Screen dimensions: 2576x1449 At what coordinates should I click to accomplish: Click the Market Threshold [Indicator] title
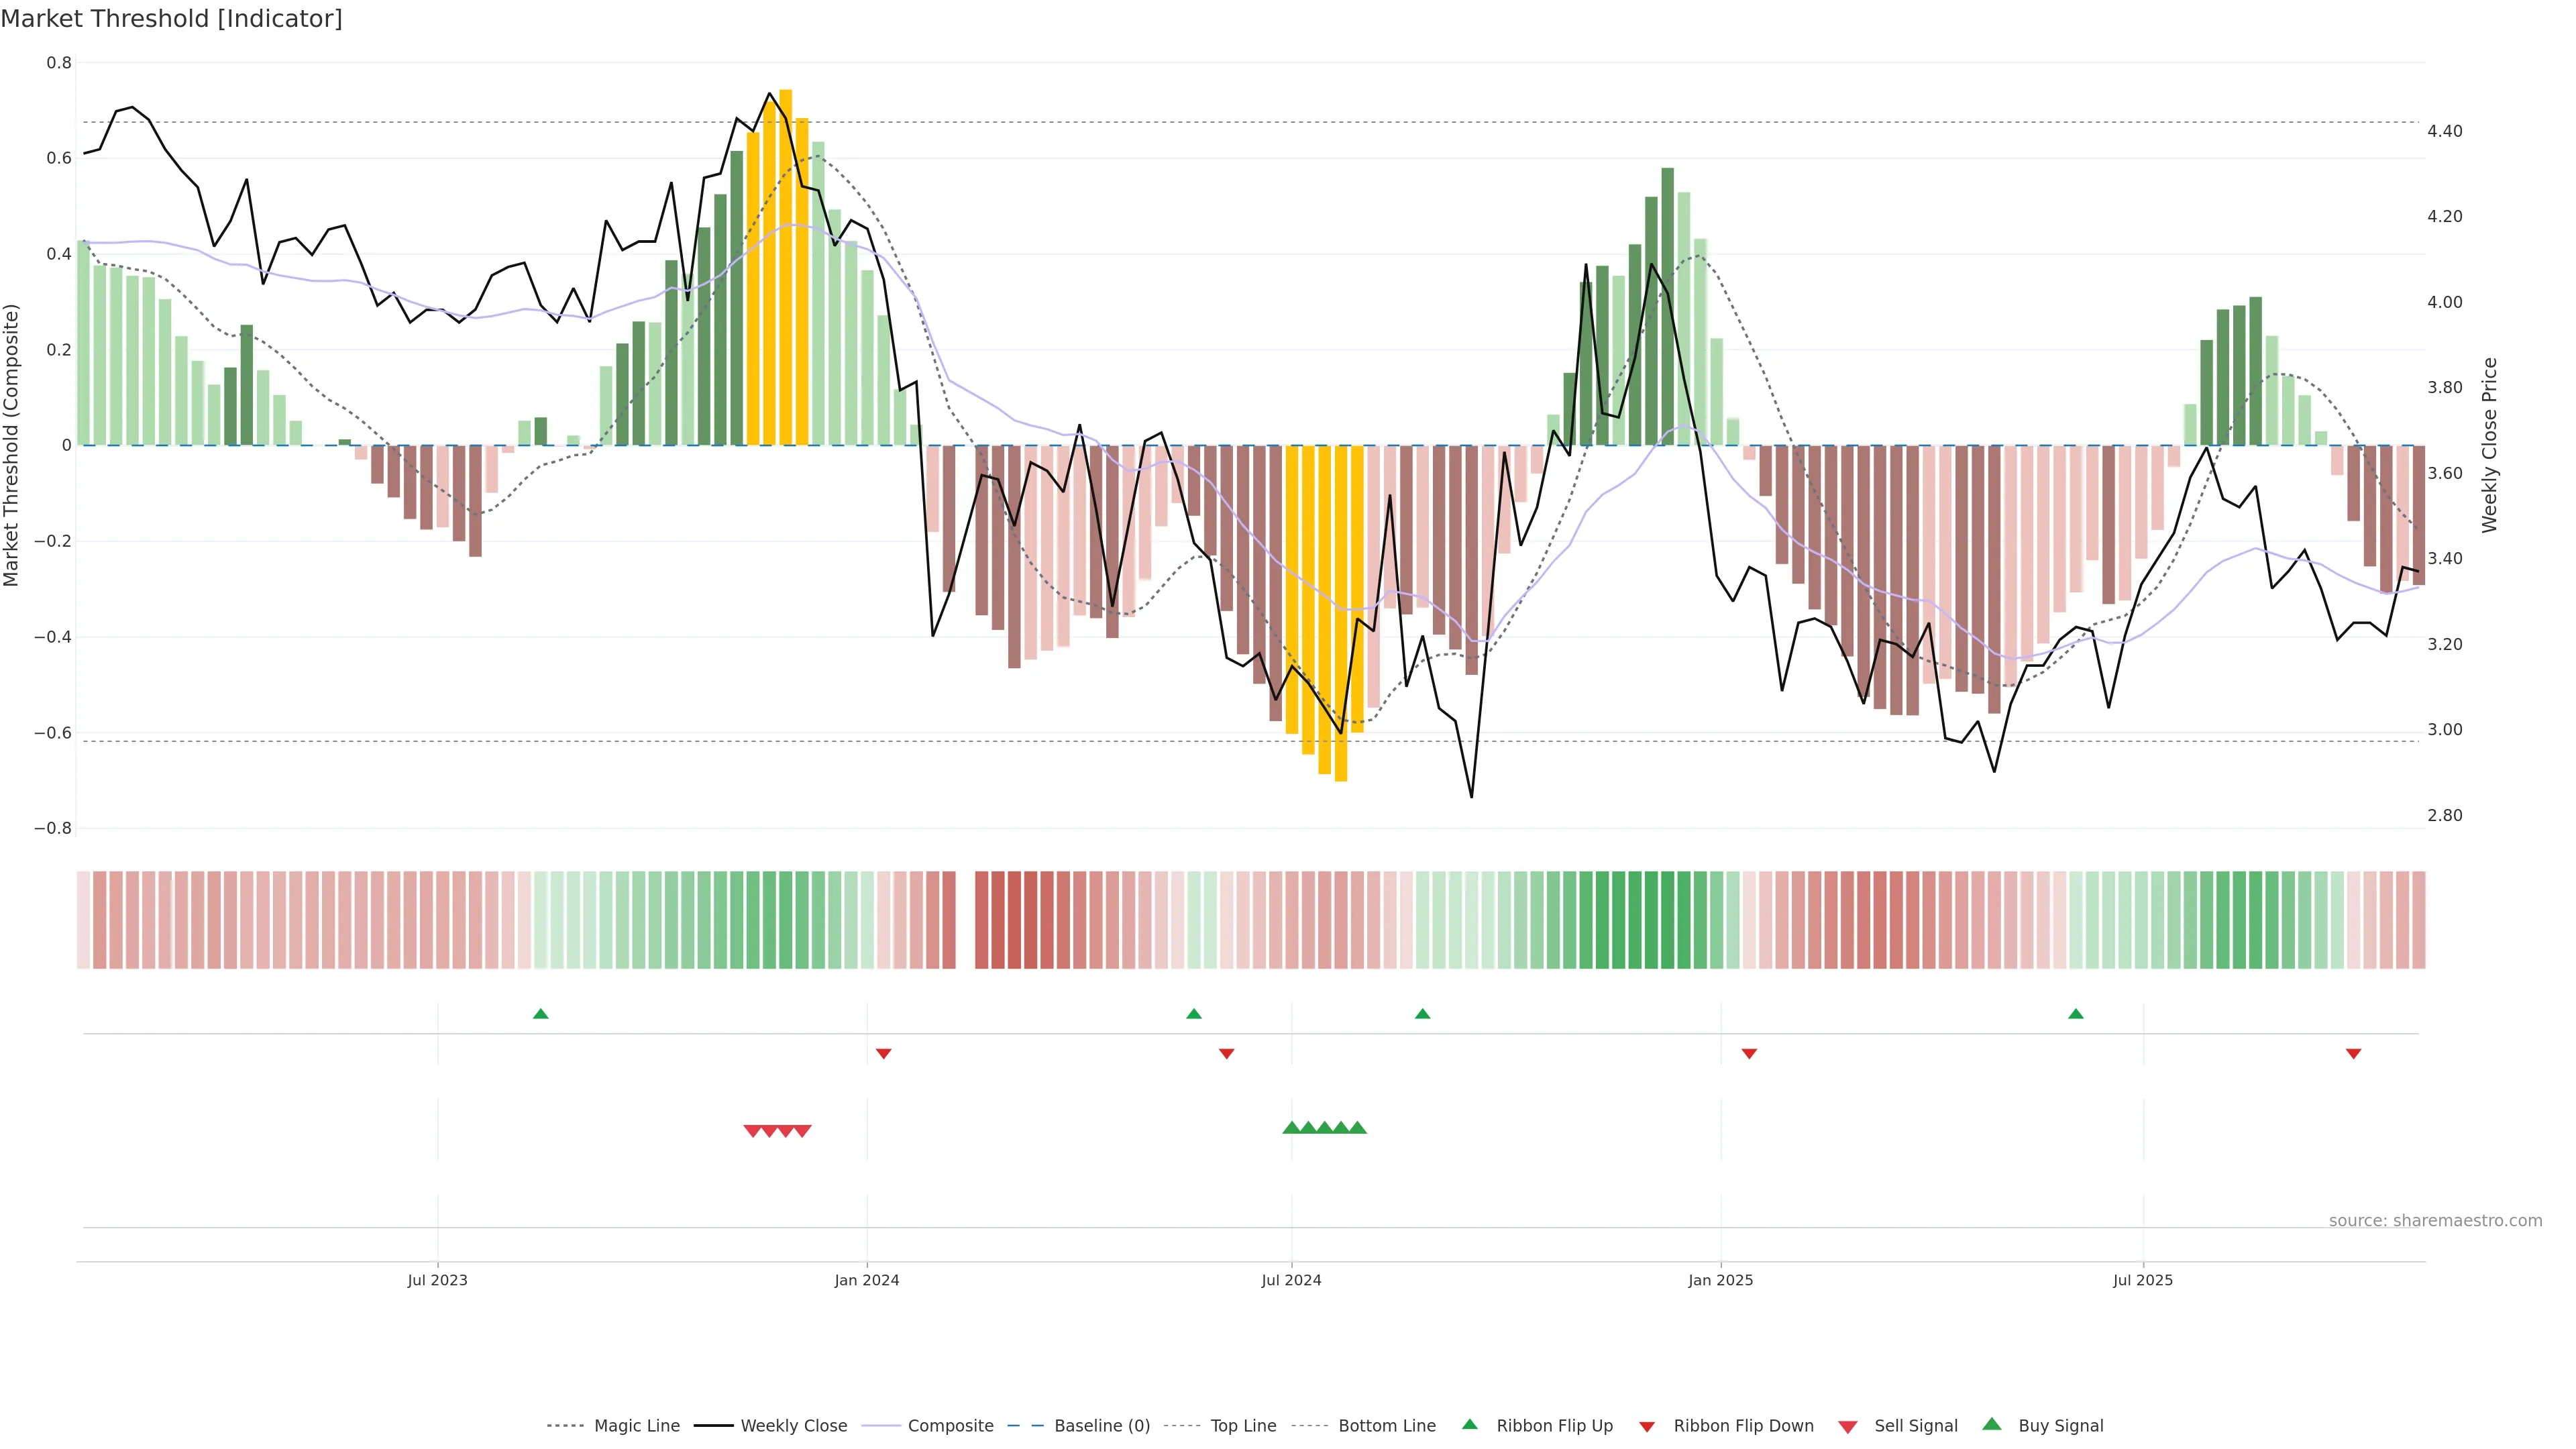coord(171,19)
